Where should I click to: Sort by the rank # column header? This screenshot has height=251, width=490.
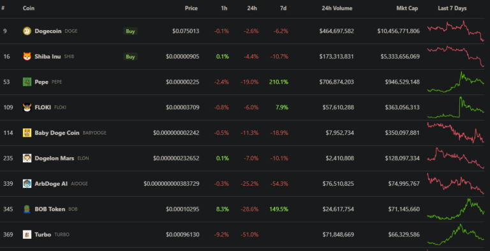point(3,8)
